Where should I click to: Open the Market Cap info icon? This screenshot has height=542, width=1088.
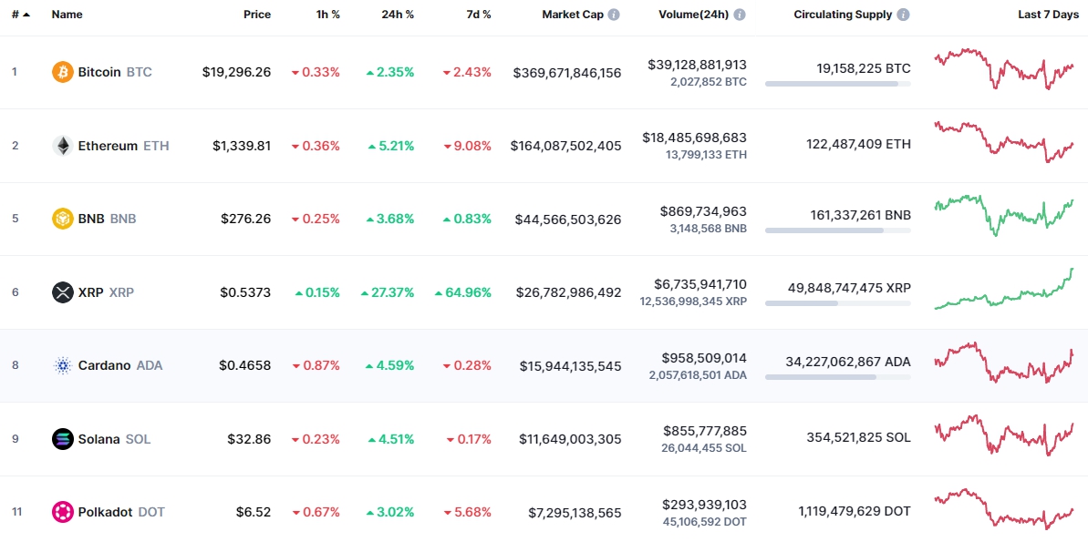pyautogui.click(x=614, y=15)
